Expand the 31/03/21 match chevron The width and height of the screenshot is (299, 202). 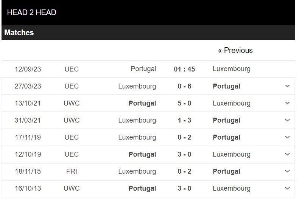pos(287,120)
